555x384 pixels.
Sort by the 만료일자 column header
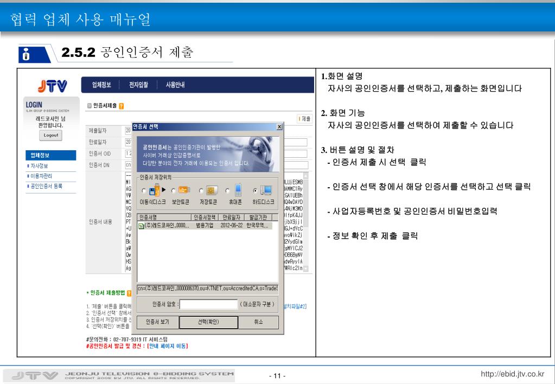(x=232, y=217)
